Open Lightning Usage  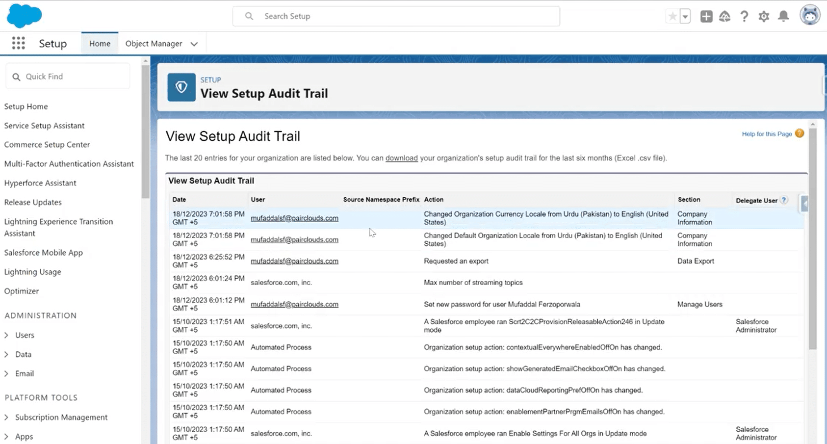[33, 272]
